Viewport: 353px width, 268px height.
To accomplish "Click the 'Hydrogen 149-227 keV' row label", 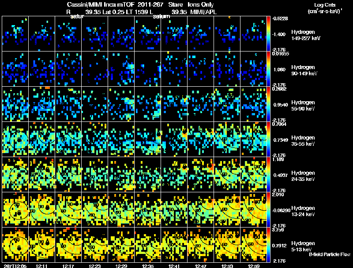I will pos(305,35).
